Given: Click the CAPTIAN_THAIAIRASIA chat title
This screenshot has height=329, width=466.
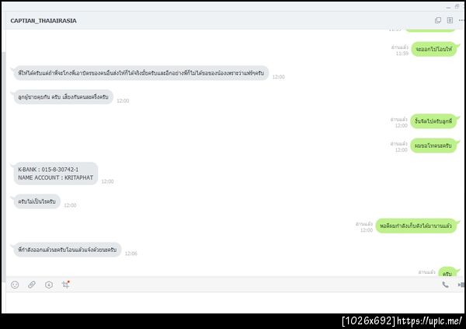Looking at the screenshot, I should 43,20.
